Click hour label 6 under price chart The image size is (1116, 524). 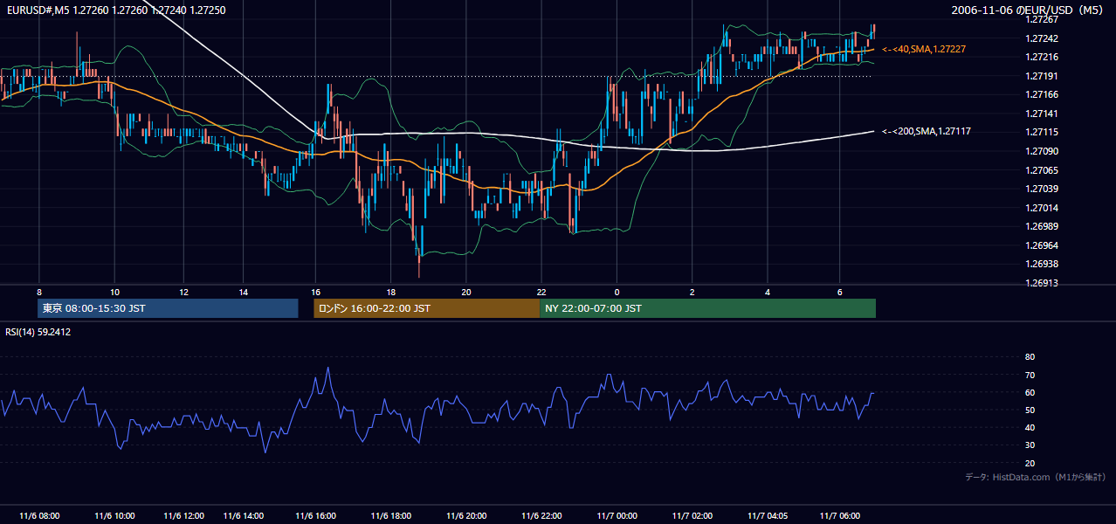tap(840, 292)
